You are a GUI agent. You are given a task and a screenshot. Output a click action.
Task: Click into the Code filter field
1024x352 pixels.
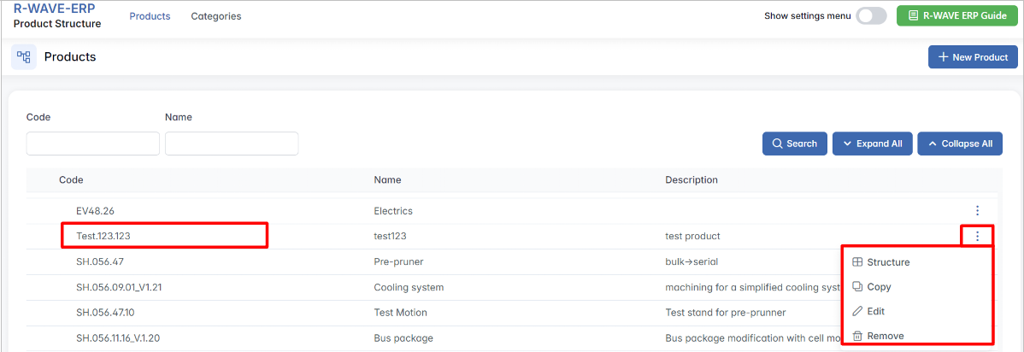tap(92, 144)
